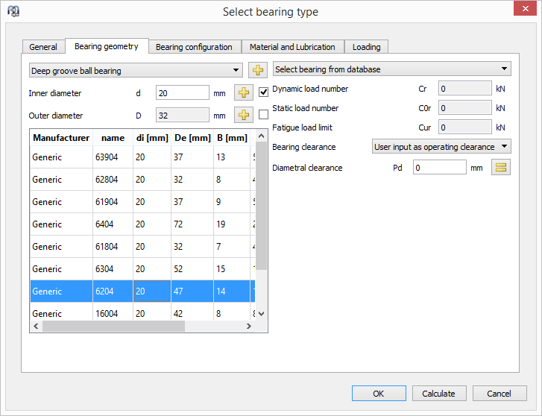Click the Diametral clearance calculator icon
The height and width of the screenshot is (416, 542).
tap(501, 168)
